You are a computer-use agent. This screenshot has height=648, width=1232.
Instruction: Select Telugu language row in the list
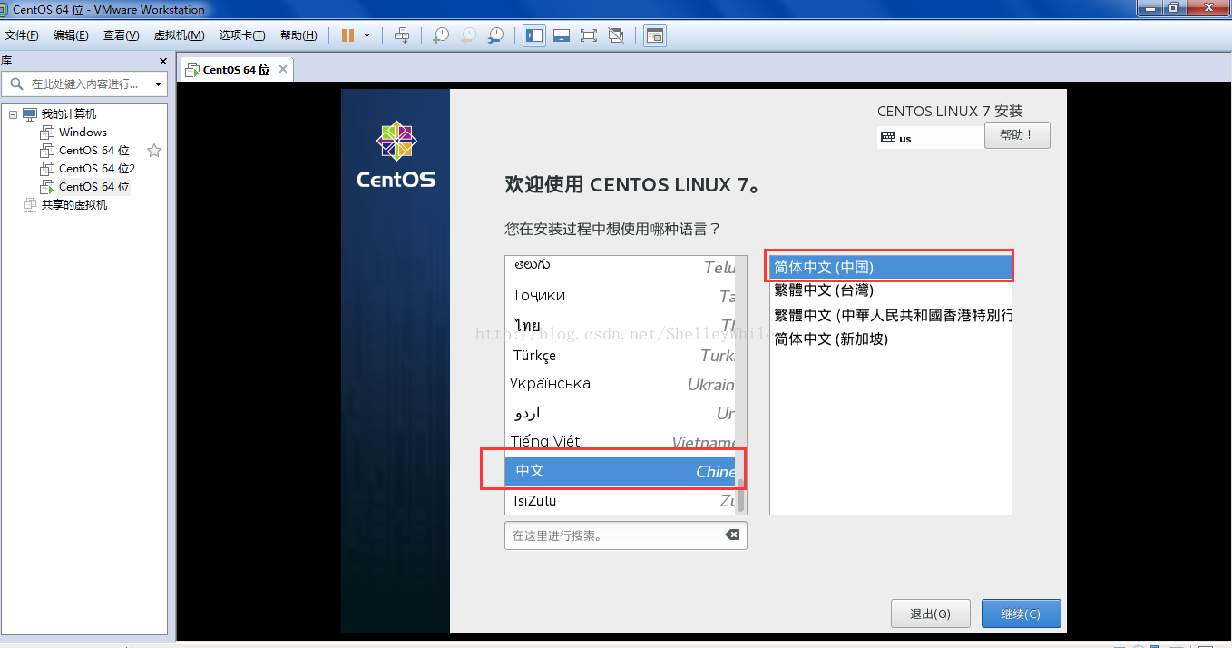tap(621, 266)
